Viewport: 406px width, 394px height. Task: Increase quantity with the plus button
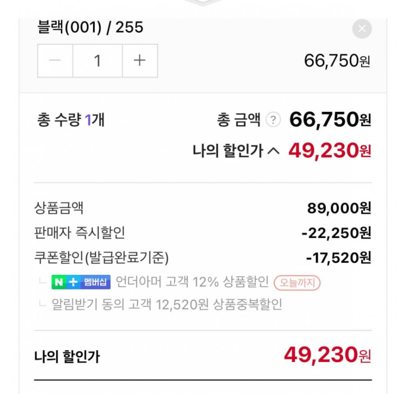pos(140,61)
